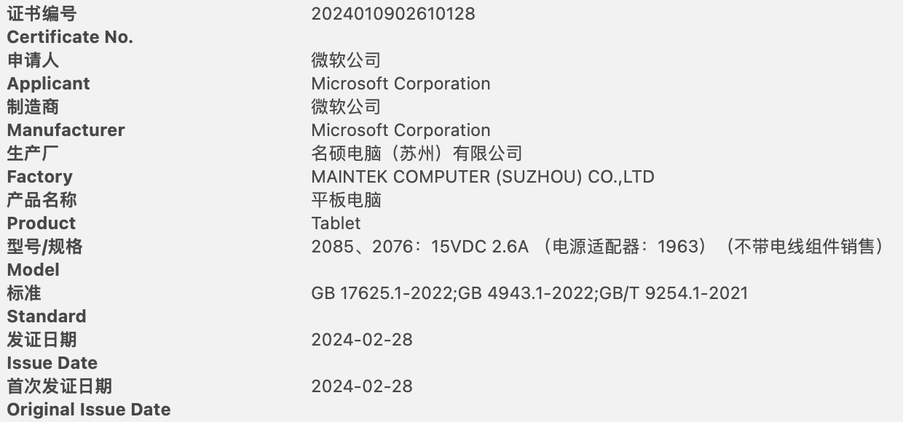
Task: Click the "Product" field label
Action: [x=41, y=223]
